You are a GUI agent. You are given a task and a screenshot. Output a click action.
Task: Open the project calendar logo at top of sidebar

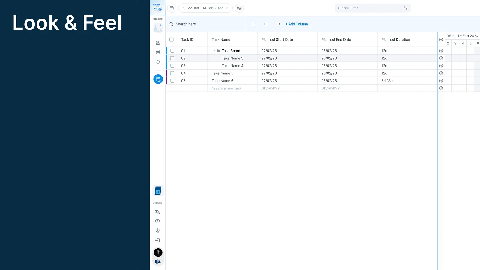[157, 7]
